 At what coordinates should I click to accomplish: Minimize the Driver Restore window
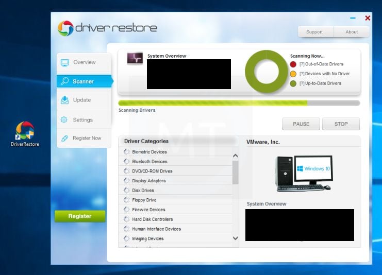tap(353, 18)
